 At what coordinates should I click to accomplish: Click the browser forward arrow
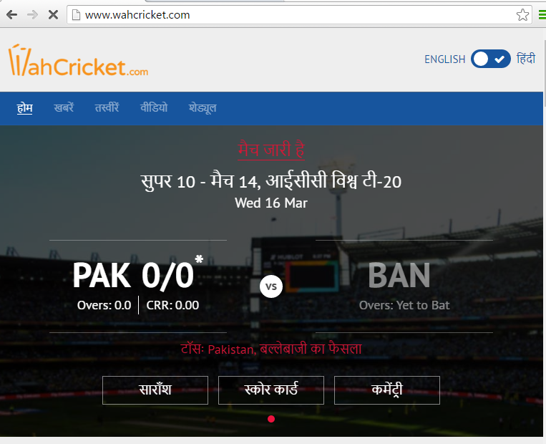pos(33,15)
